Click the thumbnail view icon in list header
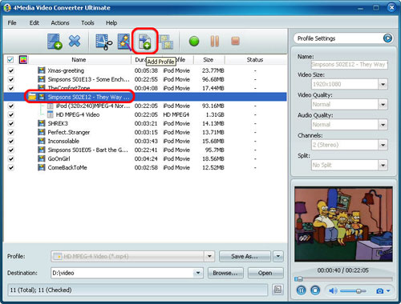The width and height of the screenshot is (401, 304). (x=23, y=60)
